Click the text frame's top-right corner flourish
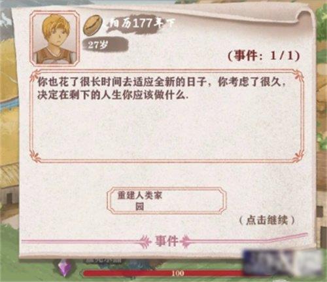 point(298,75)
